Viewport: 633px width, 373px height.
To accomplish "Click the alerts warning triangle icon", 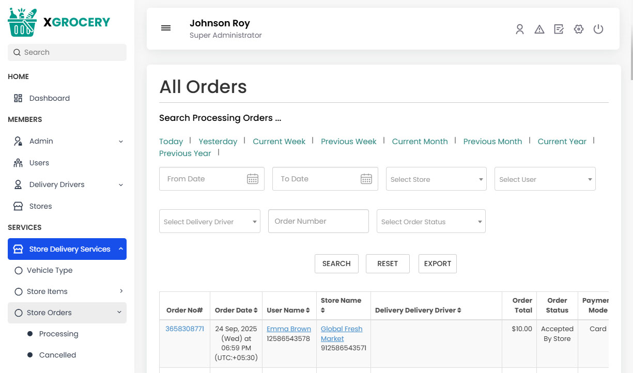I will point(539,29).
